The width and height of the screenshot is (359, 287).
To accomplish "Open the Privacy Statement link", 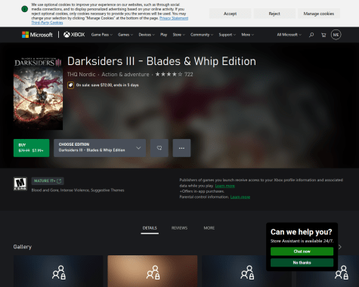I will tap(174, 18).
